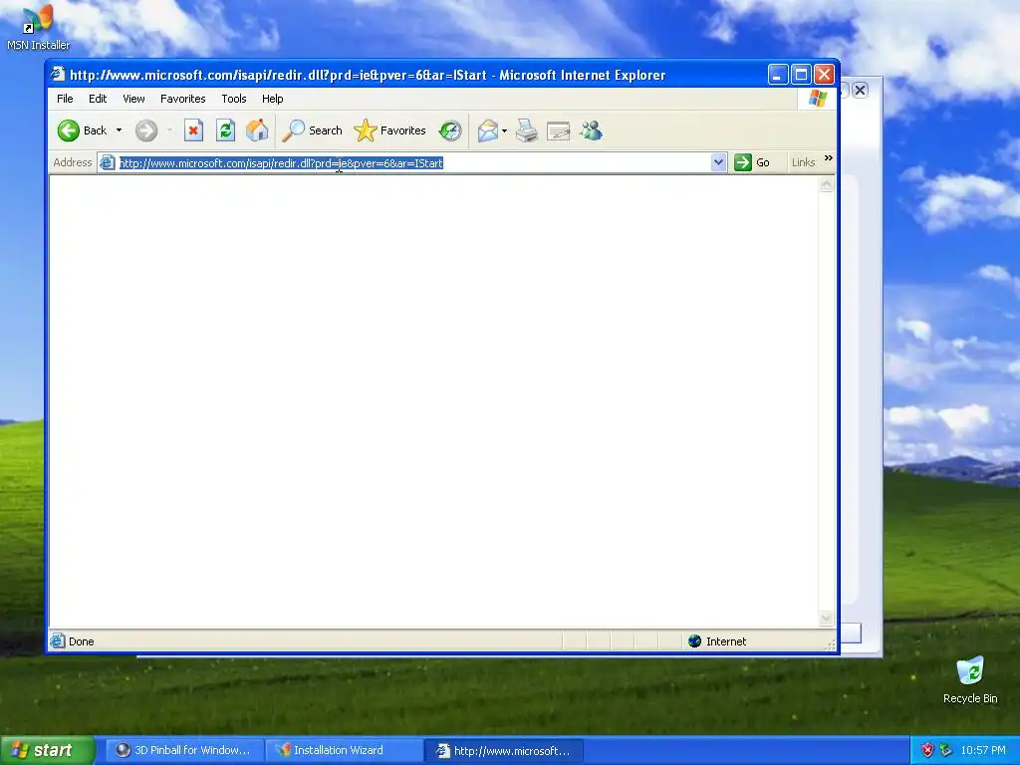The width and height of the screenshot is (1020, 765).
Task: Stop page loading with red X
Action: point(193,130)
